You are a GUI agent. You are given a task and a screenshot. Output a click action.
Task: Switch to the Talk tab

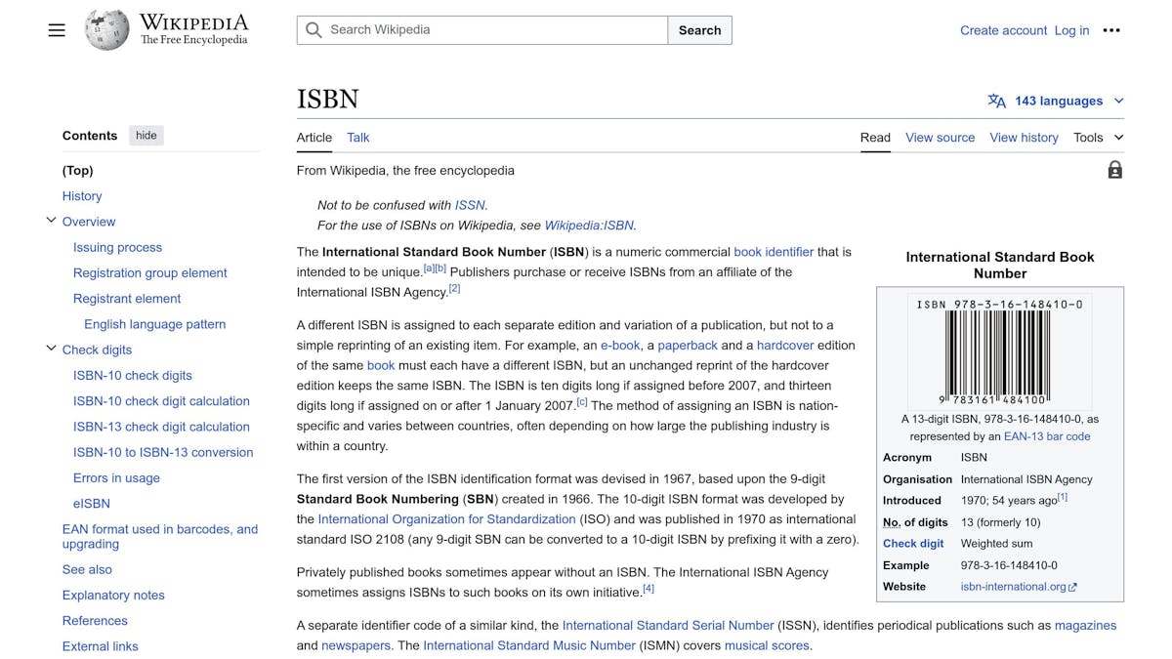(357, 138)
